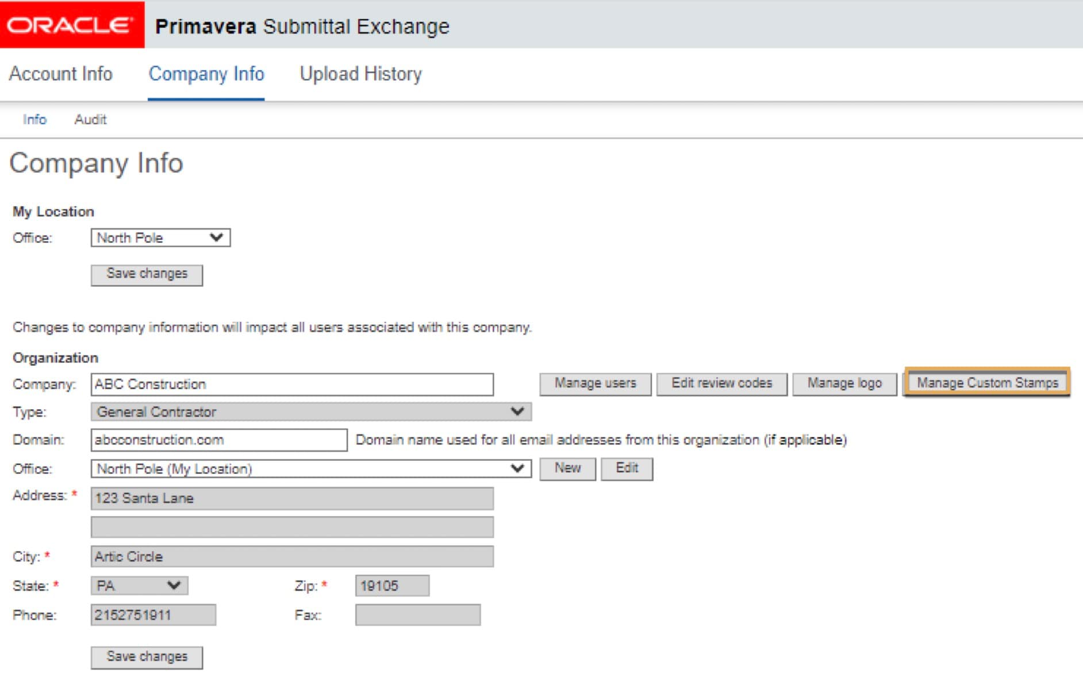Click the Edit office button

point(627,468)
